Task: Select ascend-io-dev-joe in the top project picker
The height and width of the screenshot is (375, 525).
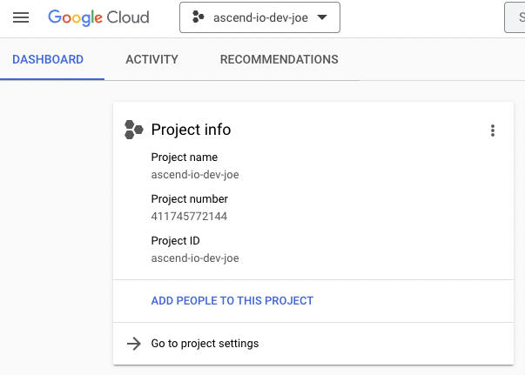Action: pyautogui.click(x=259, y=17)
